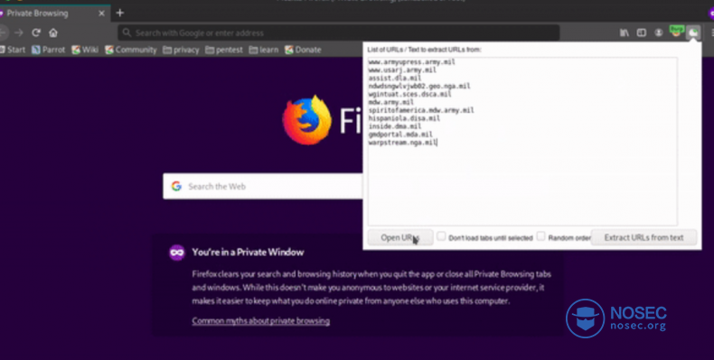The image size is (714, 360).
Task: Click the hispaniola.disa.mil line
Action: 404,118
